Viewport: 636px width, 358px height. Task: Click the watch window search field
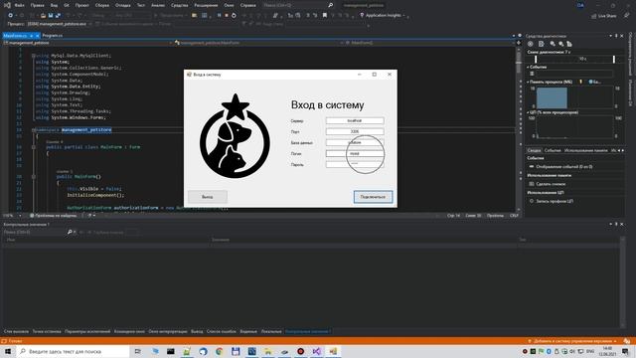[35, 232]
